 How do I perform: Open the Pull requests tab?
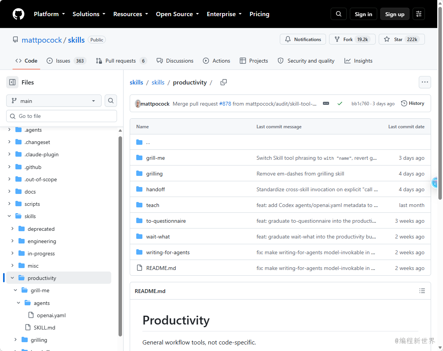pos(122,61)
